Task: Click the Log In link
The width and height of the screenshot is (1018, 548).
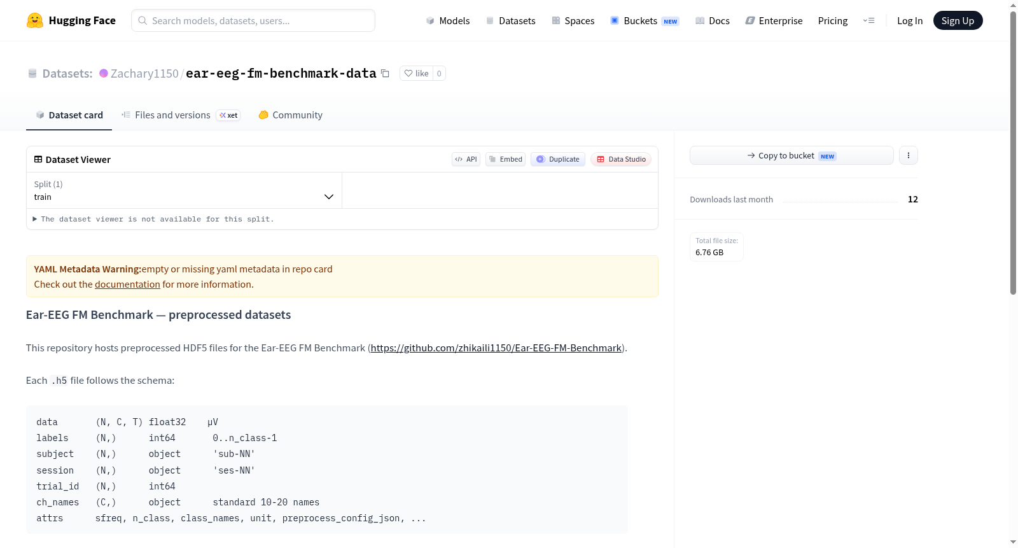Action: pyautogui.click(x=910, y=20)
